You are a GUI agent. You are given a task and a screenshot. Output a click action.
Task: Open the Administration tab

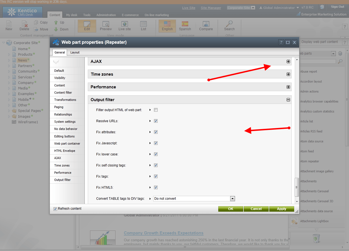[x=106, y=15]
